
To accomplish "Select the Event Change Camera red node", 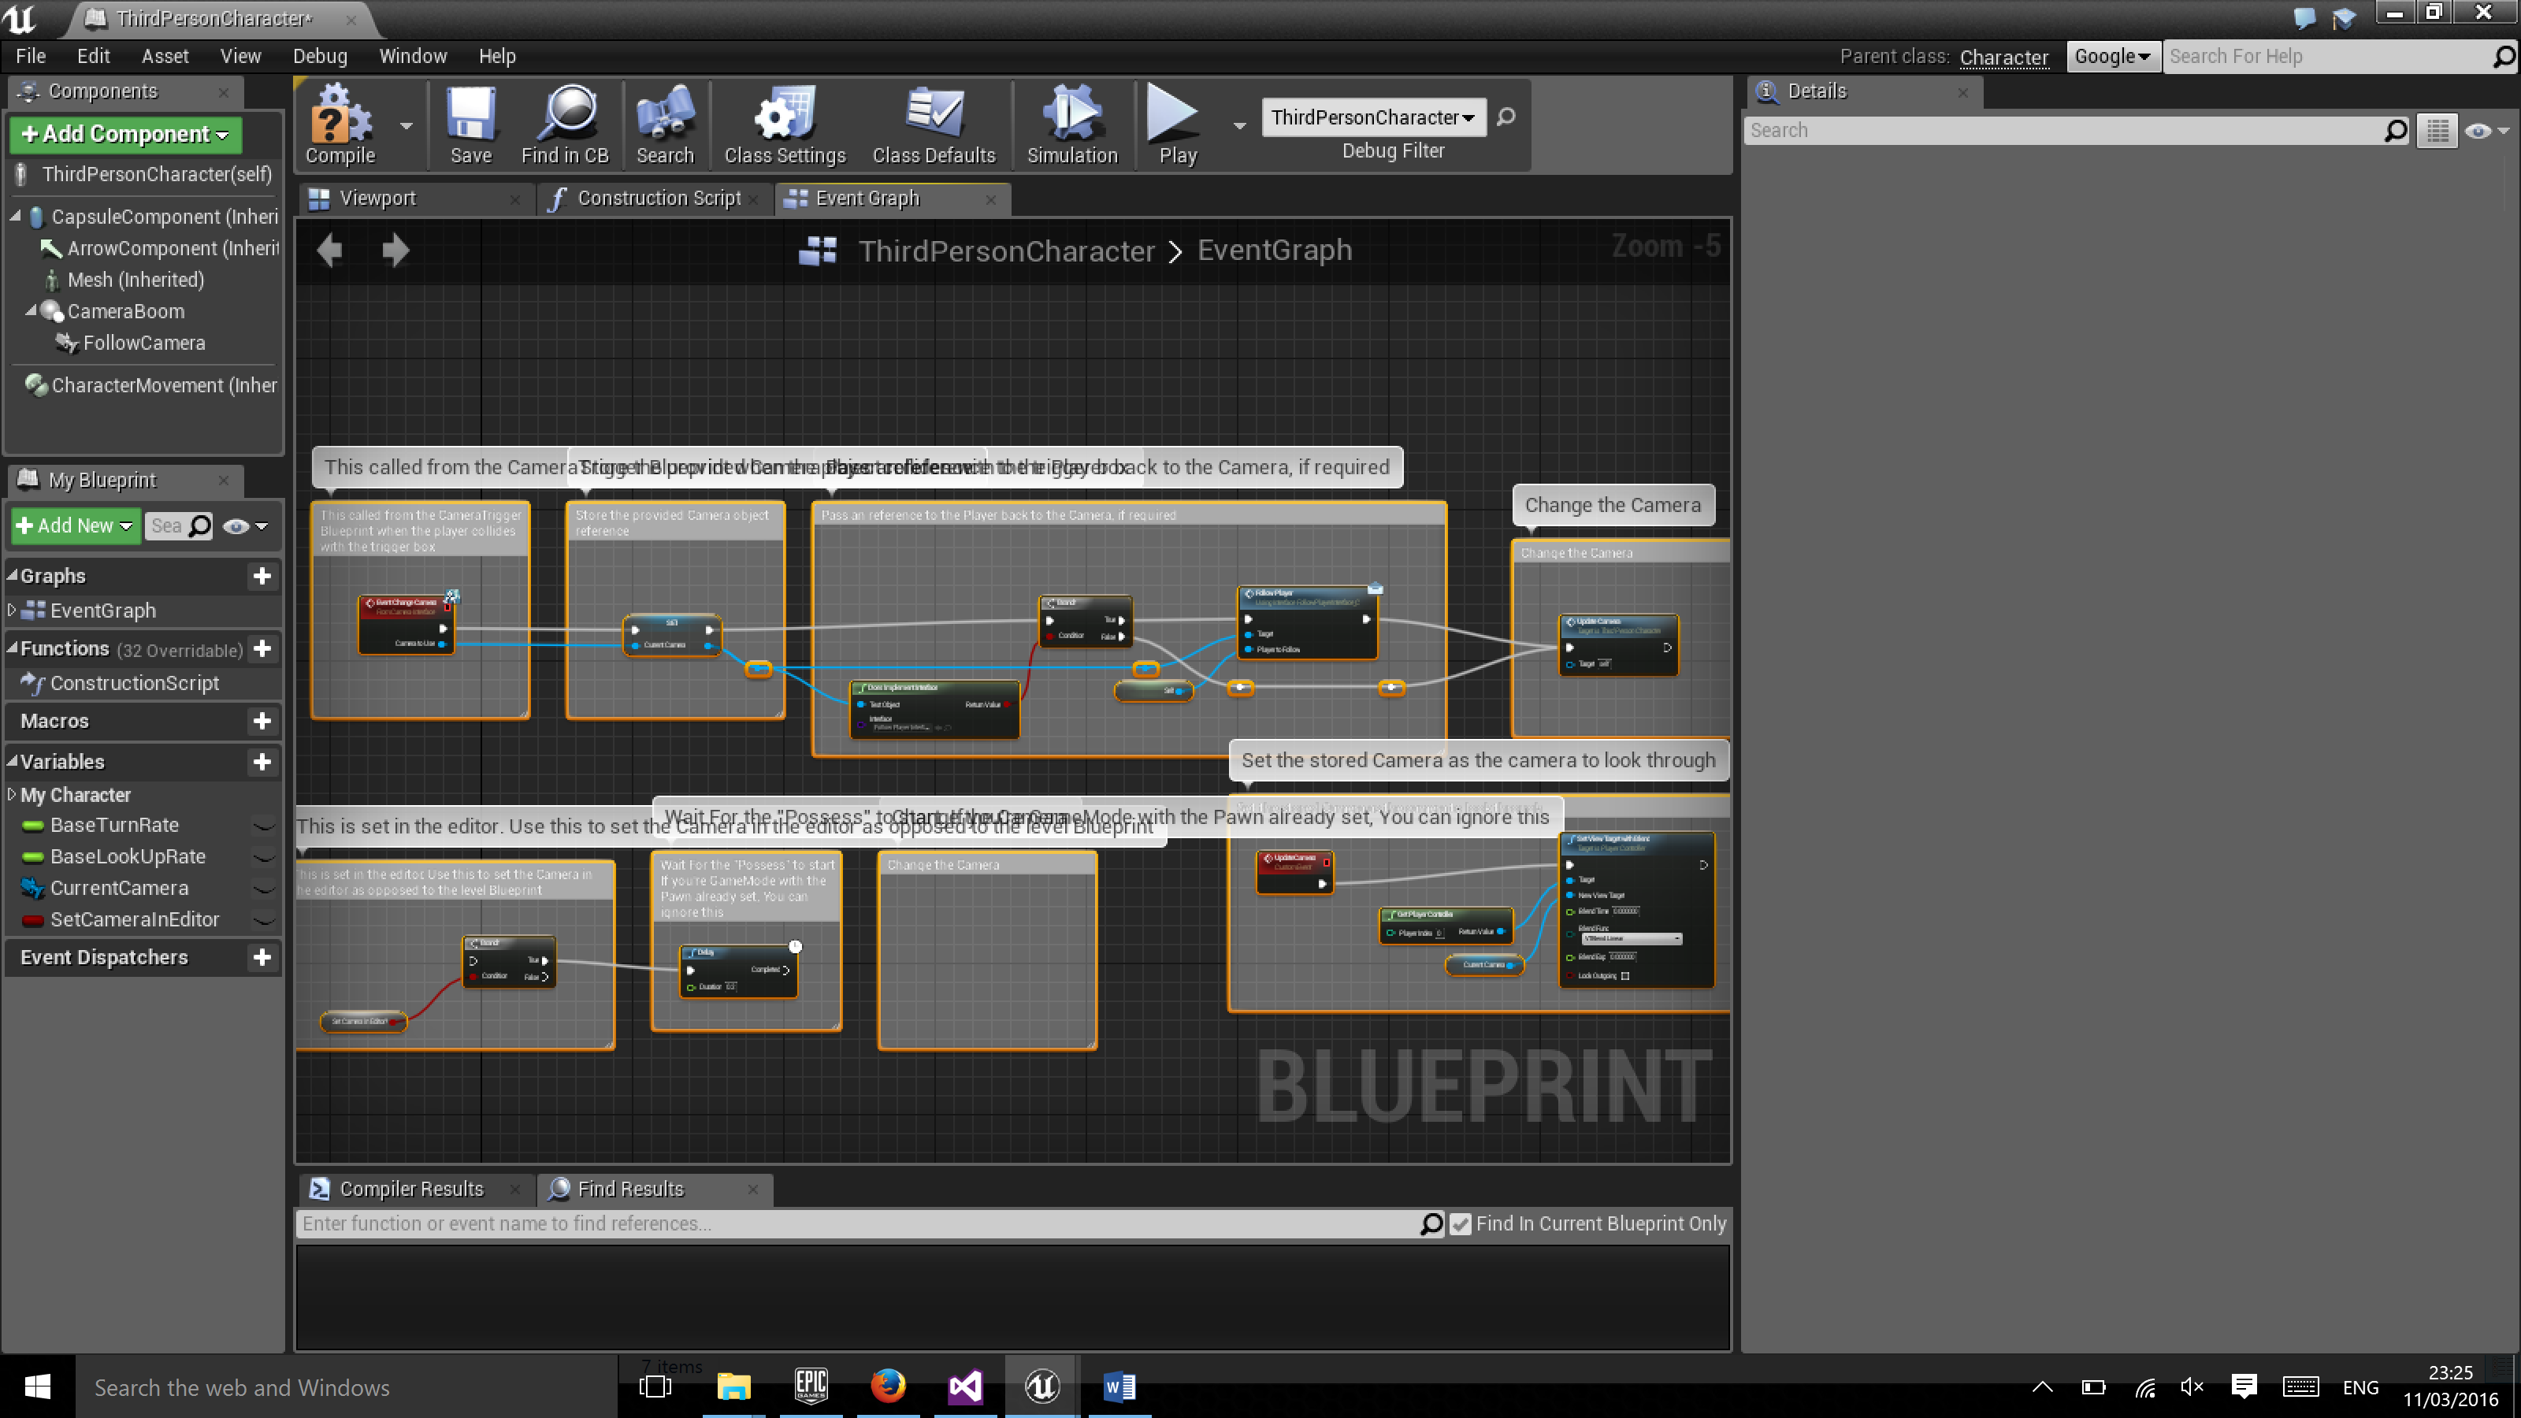I will click(x=407, y=625).
